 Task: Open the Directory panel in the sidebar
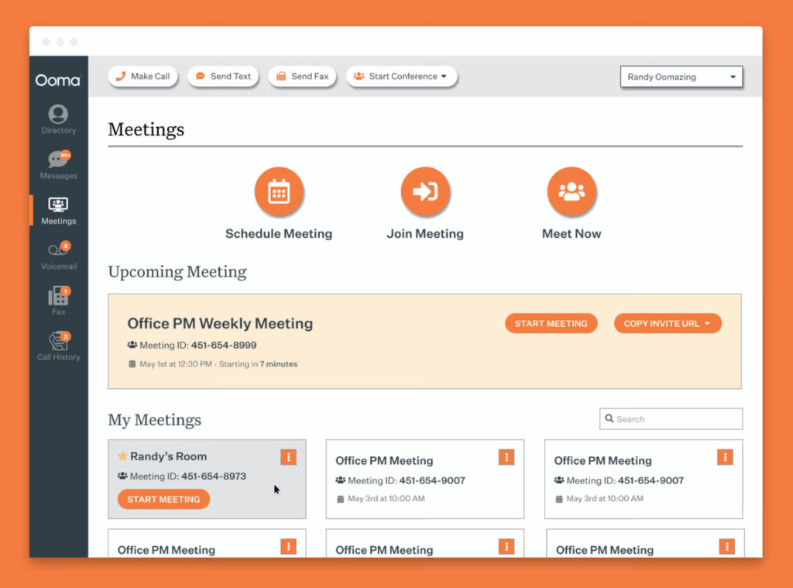pyautogui.click(x=58, y=118)
